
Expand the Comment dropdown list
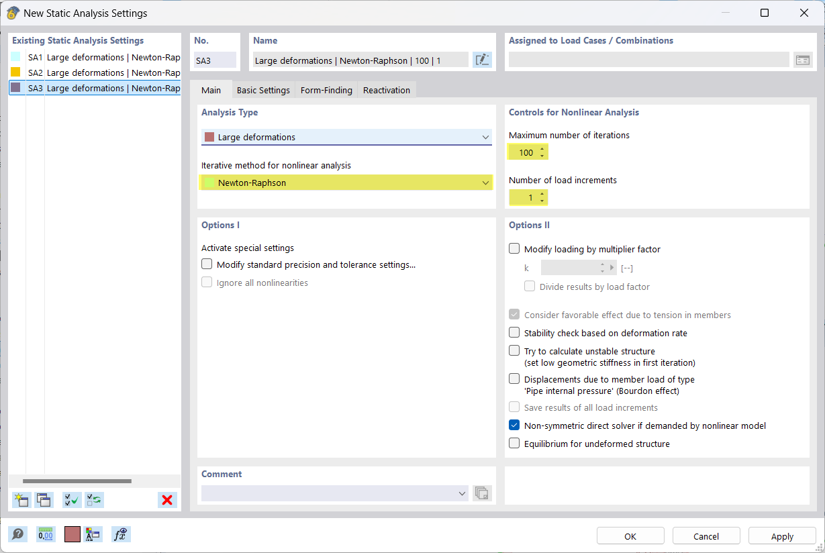463,493
